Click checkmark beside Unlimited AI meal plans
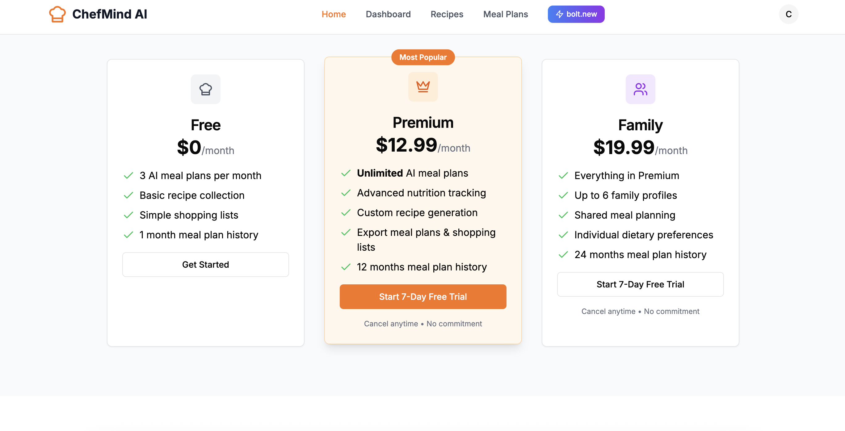The width and height of the screenshot is (845, 431). [346, 173]
